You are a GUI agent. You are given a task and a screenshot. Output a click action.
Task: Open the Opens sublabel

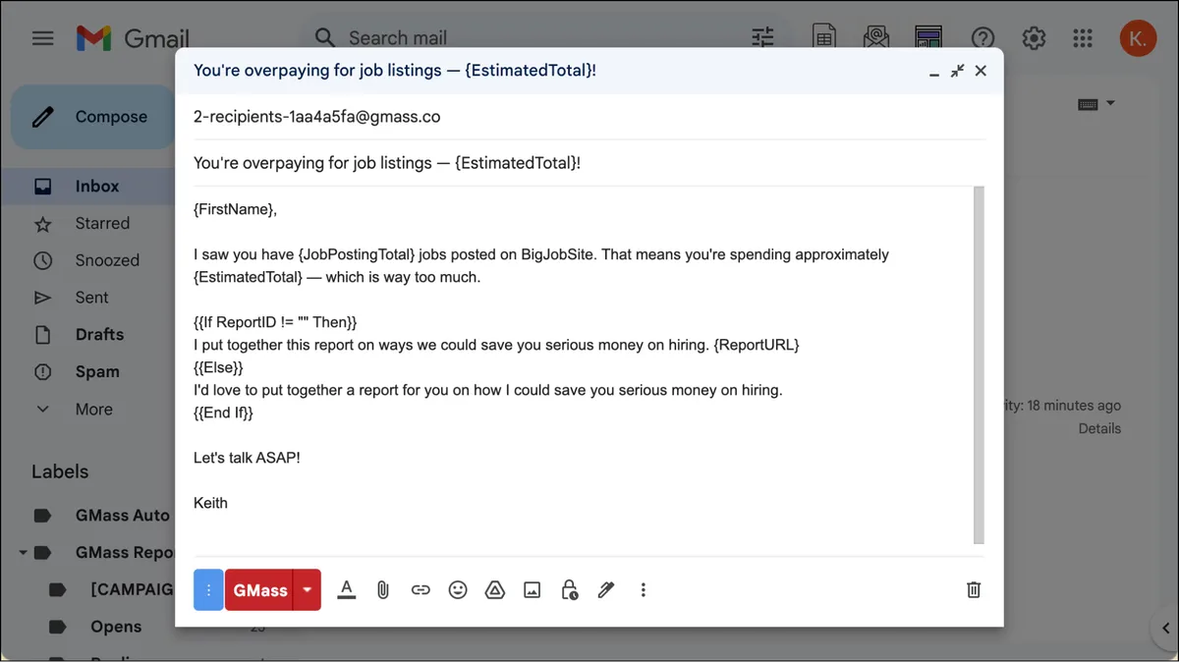tap(116, 627)
